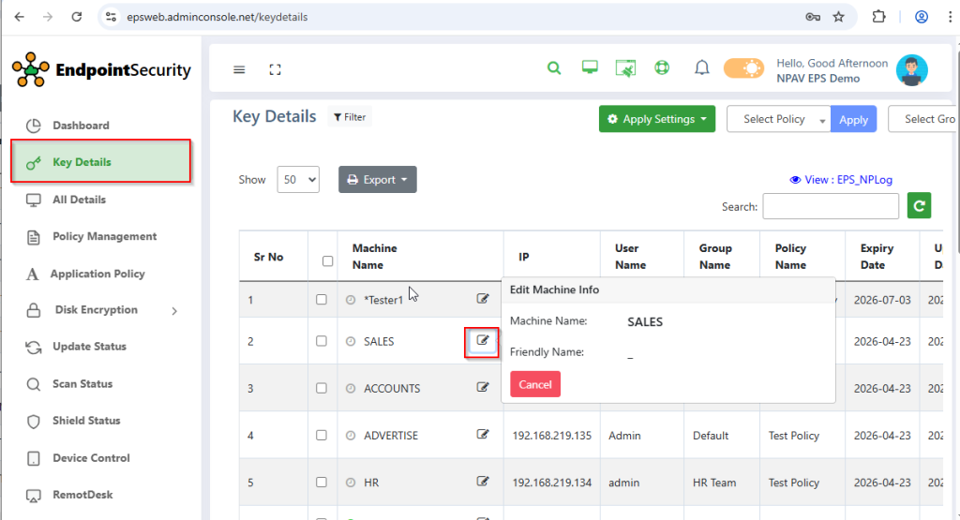Click the green monitor icon in header
The image size is (960, 520).
click(x=590, y=68)
